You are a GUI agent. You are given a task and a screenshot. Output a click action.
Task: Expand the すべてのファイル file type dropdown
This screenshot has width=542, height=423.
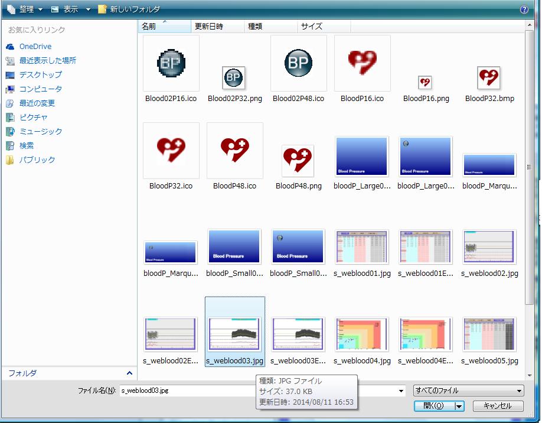point(468,391)
